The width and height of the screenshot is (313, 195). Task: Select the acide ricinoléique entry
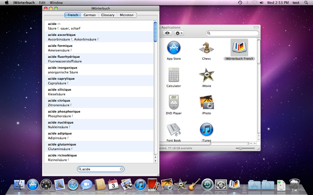coord(99,158)
